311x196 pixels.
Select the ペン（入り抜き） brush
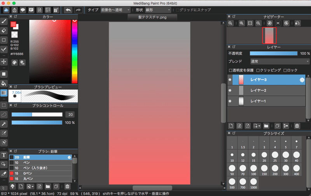tap(40, 168)
